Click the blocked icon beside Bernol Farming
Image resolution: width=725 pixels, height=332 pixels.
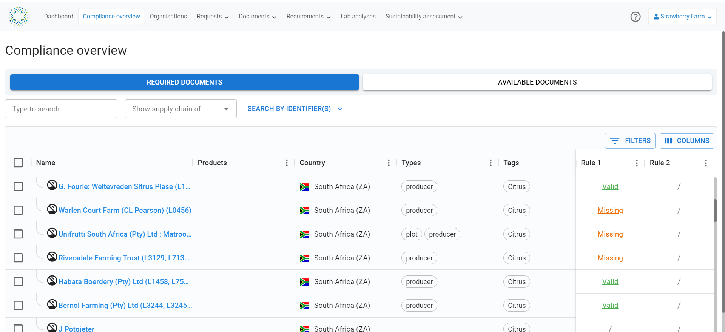click(52, 304)
